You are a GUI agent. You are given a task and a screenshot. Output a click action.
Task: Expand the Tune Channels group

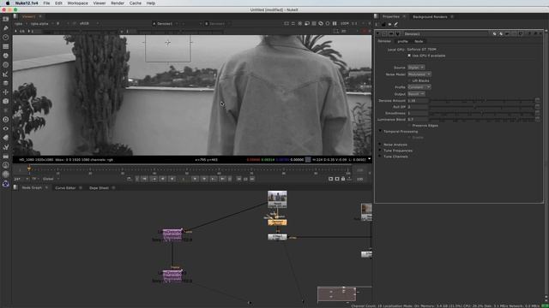coord(380,157)
